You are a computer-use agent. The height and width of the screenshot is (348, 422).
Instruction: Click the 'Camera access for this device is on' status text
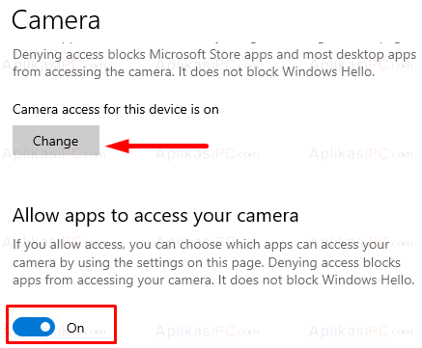[x=116, y=110]
